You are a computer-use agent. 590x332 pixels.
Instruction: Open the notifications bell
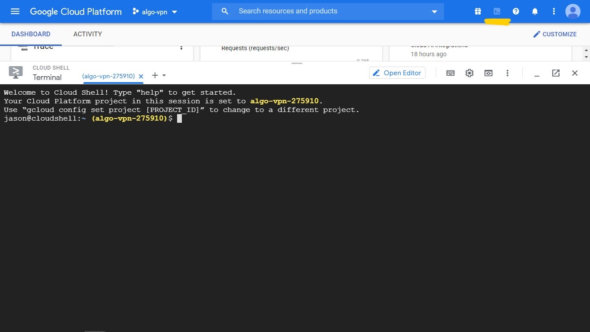pos(535,12)
